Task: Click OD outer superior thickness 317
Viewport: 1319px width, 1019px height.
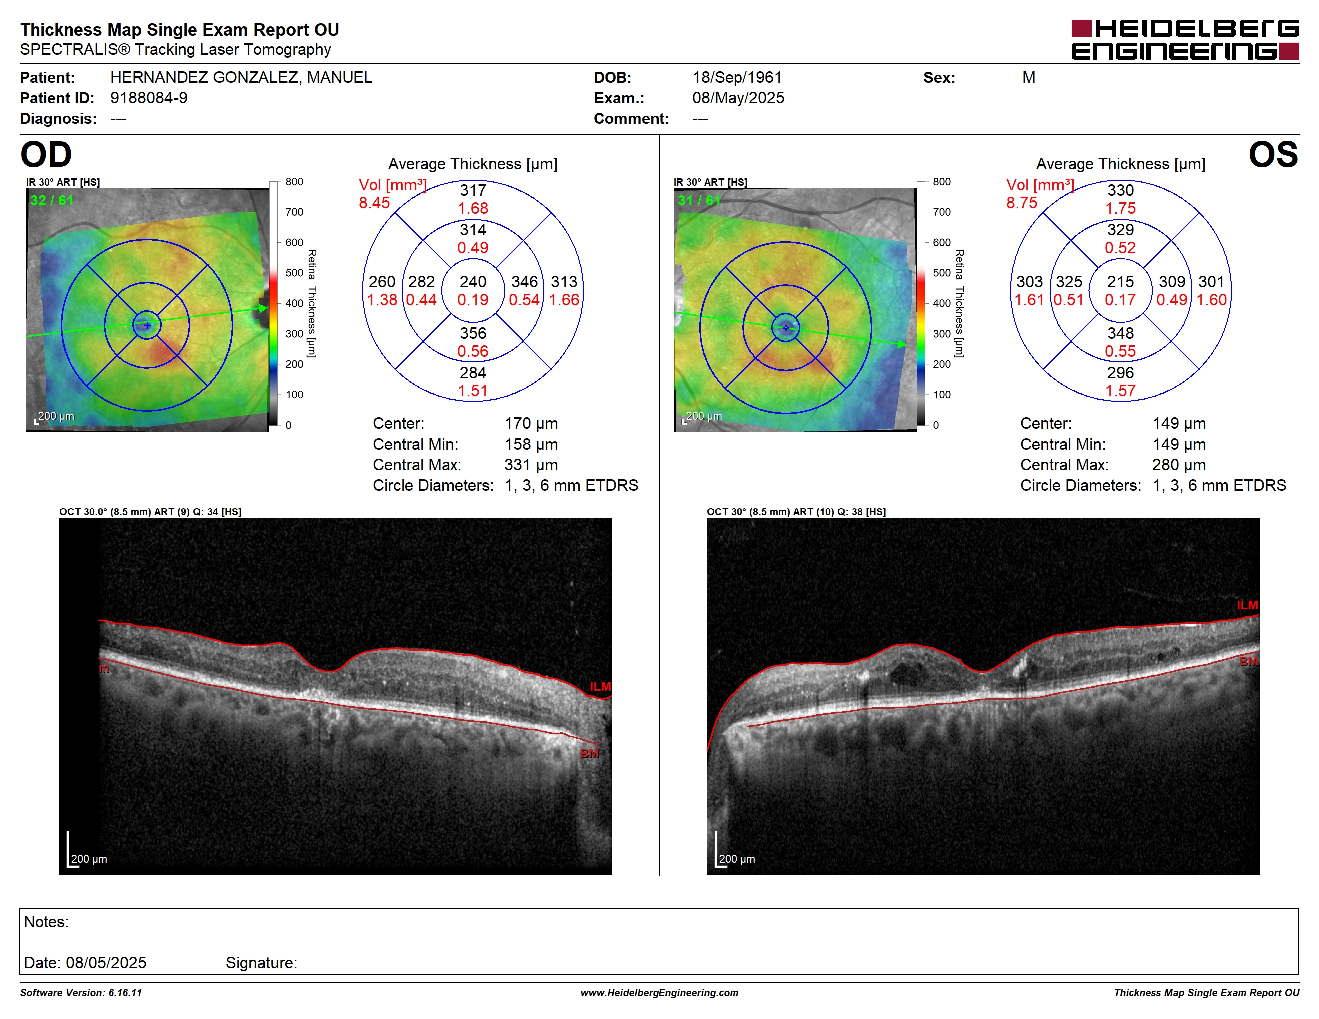Action: (x=473, y=191)
